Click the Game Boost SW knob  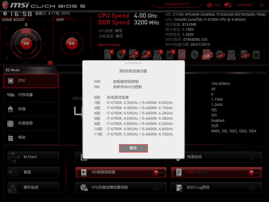point(26,43)
